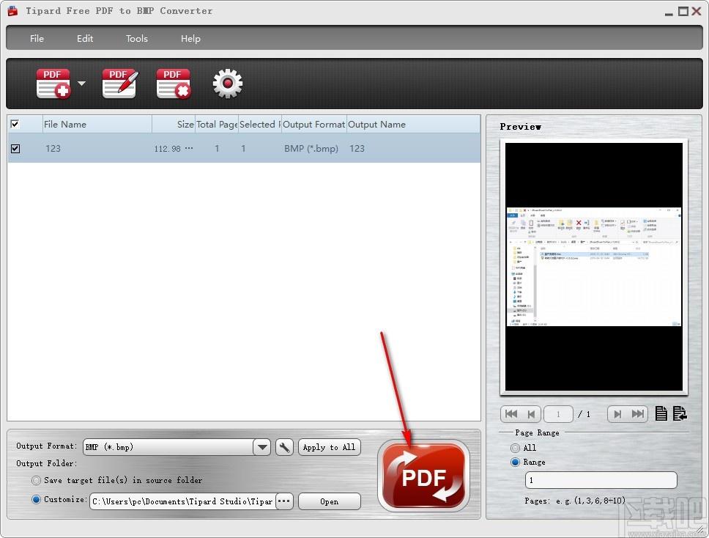The width and height of the screenshot is (709, 538).
Task: Go to previous preview page
Action: click(x=531, y=413)
